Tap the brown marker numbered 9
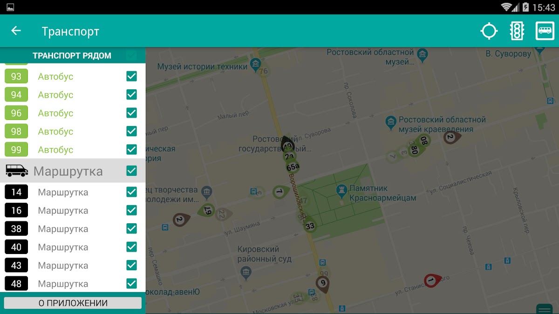The width and height of the screenshot is (559, 314). pos(322,282)
